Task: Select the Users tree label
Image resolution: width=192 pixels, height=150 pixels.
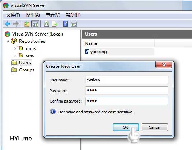Action: (25, 63)
